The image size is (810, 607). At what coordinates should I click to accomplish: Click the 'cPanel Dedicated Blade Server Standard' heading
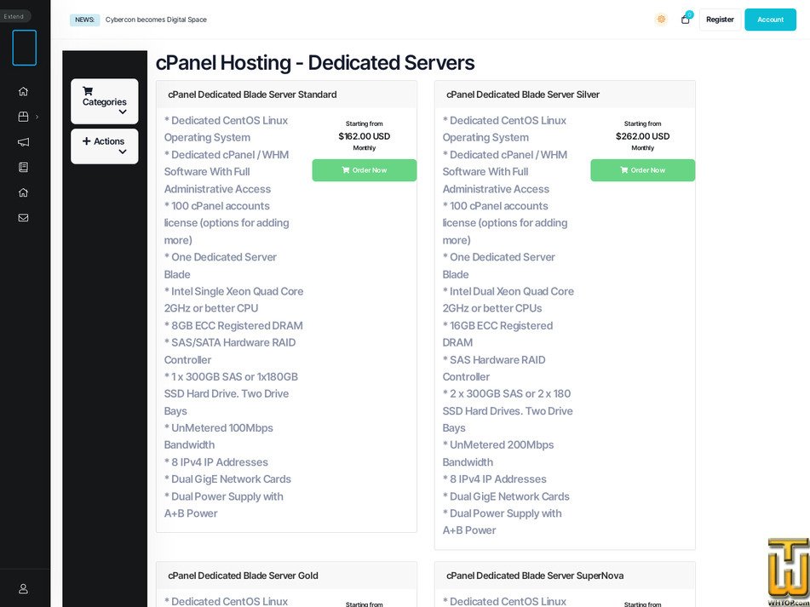pos(252,94)
